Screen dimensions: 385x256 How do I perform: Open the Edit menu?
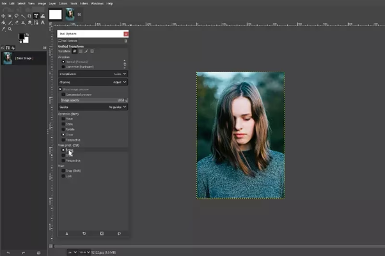(x=12, y=3)
